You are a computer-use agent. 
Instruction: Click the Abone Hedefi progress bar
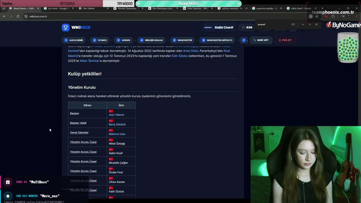[188, 4]
